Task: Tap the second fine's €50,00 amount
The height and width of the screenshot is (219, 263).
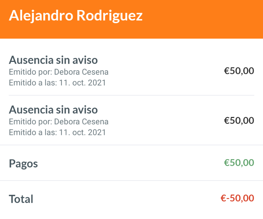Action: pos(239,121)
